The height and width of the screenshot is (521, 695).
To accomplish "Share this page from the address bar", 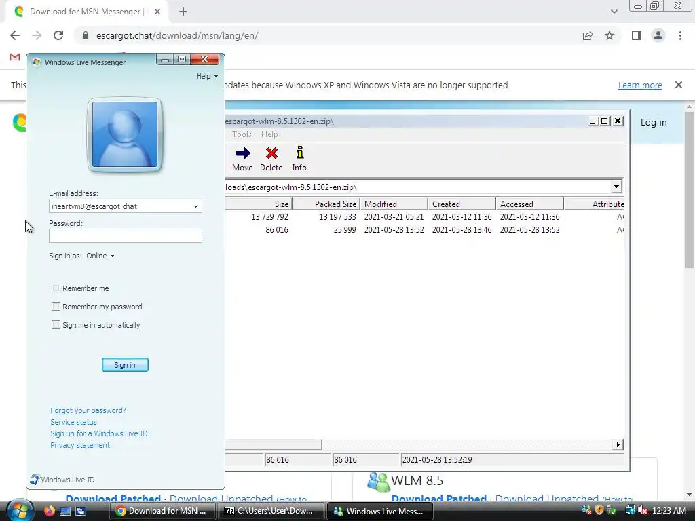I will pos(588,35).
